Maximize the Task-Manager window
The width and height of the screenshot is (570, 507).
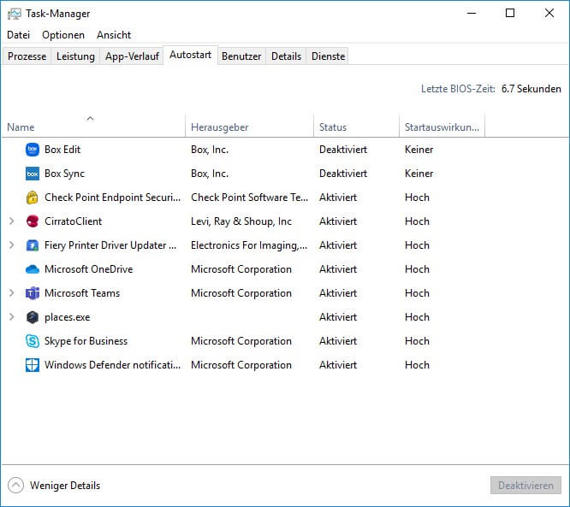(x=510, y=13)
